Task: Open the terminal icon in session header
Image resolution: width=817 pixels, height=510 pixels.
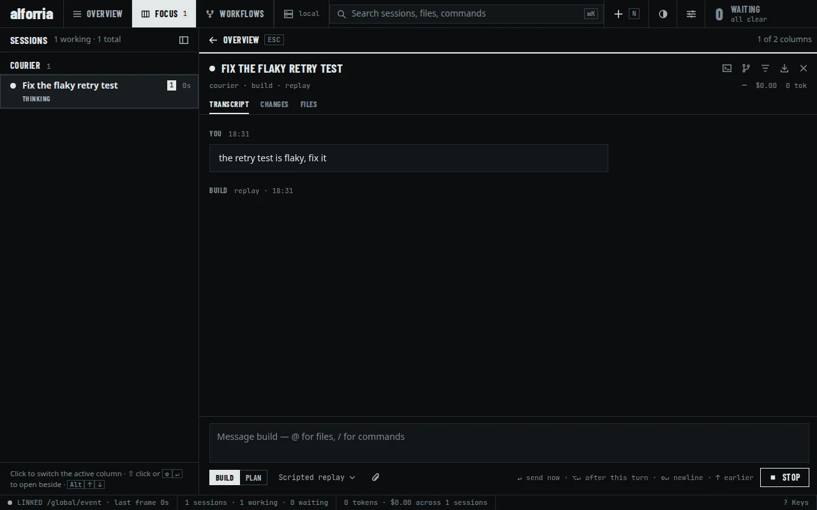Action: (727, 68)
